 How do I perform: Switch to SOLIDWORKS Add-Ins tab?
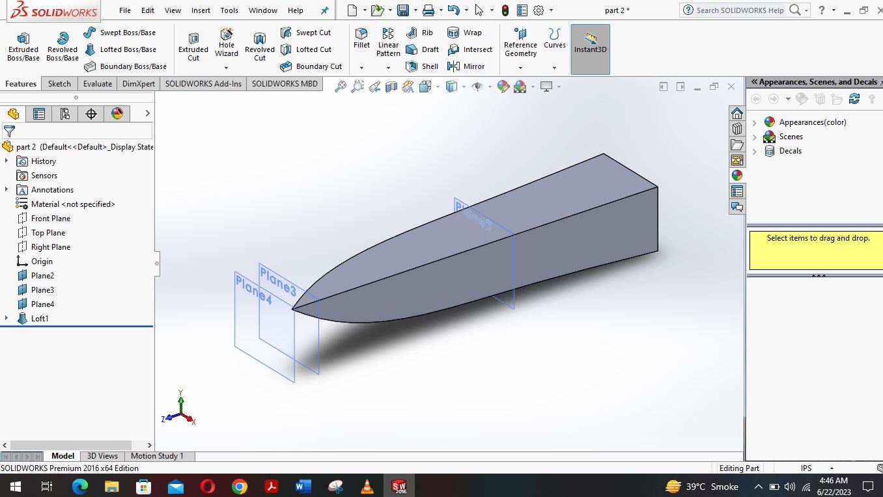pos(203,84)
